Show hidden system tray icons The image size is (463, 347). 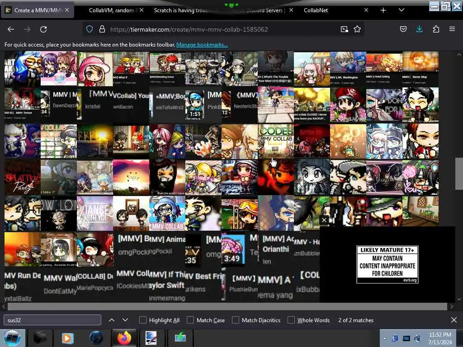click(x=384, y=338)
